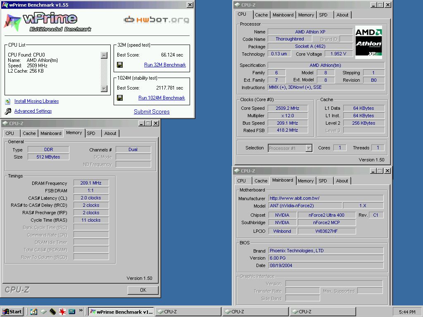
Task: Switch to Mainboard tab in Memory CPU-Z window
Action: pos(51,133)
